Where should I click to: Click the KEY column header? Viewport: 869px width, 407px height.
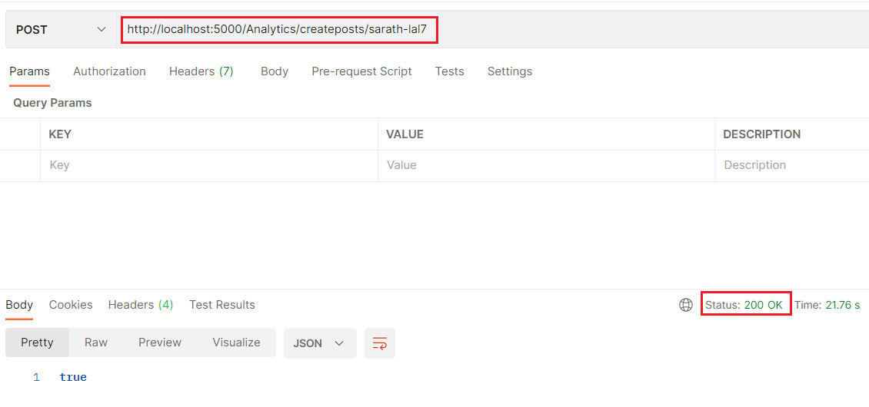pos(60,134)
